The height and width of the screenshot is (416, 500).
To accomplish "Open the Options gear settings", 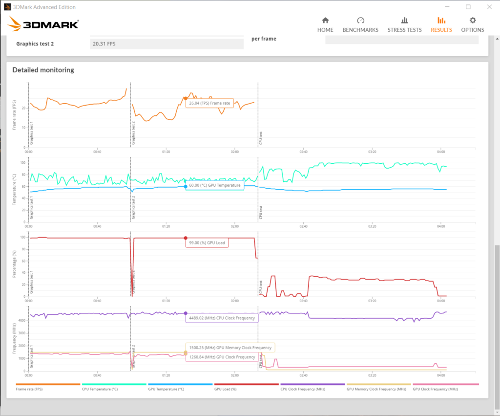I will (x=472, y=25).
